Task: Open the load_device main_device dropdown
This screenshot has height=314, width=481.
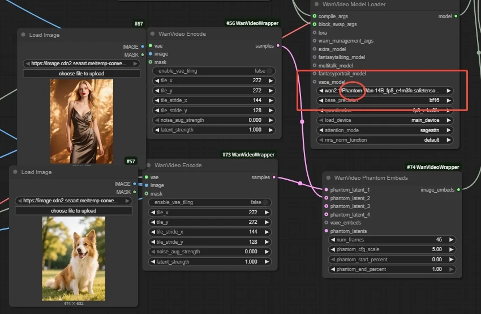Action: 384,120
